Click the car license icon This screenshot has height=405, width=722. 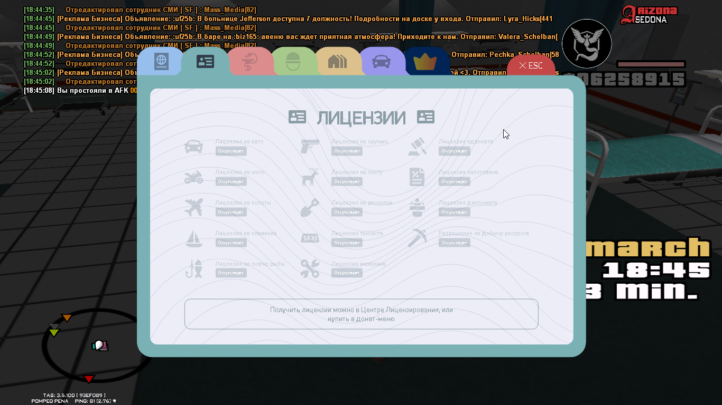coord(193,147)
